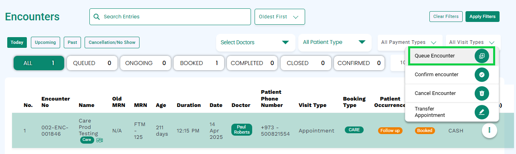Click the Search Entries input field
This screenshot has height=154, width=516.
170,17
